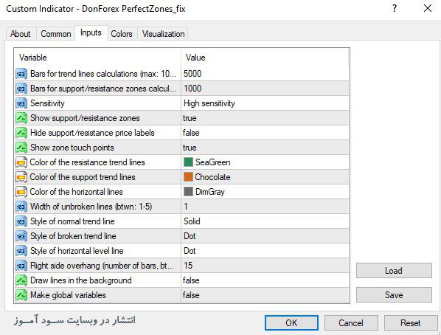Click the boolean icon beside Show support/resistance zones

pos(21,118)
